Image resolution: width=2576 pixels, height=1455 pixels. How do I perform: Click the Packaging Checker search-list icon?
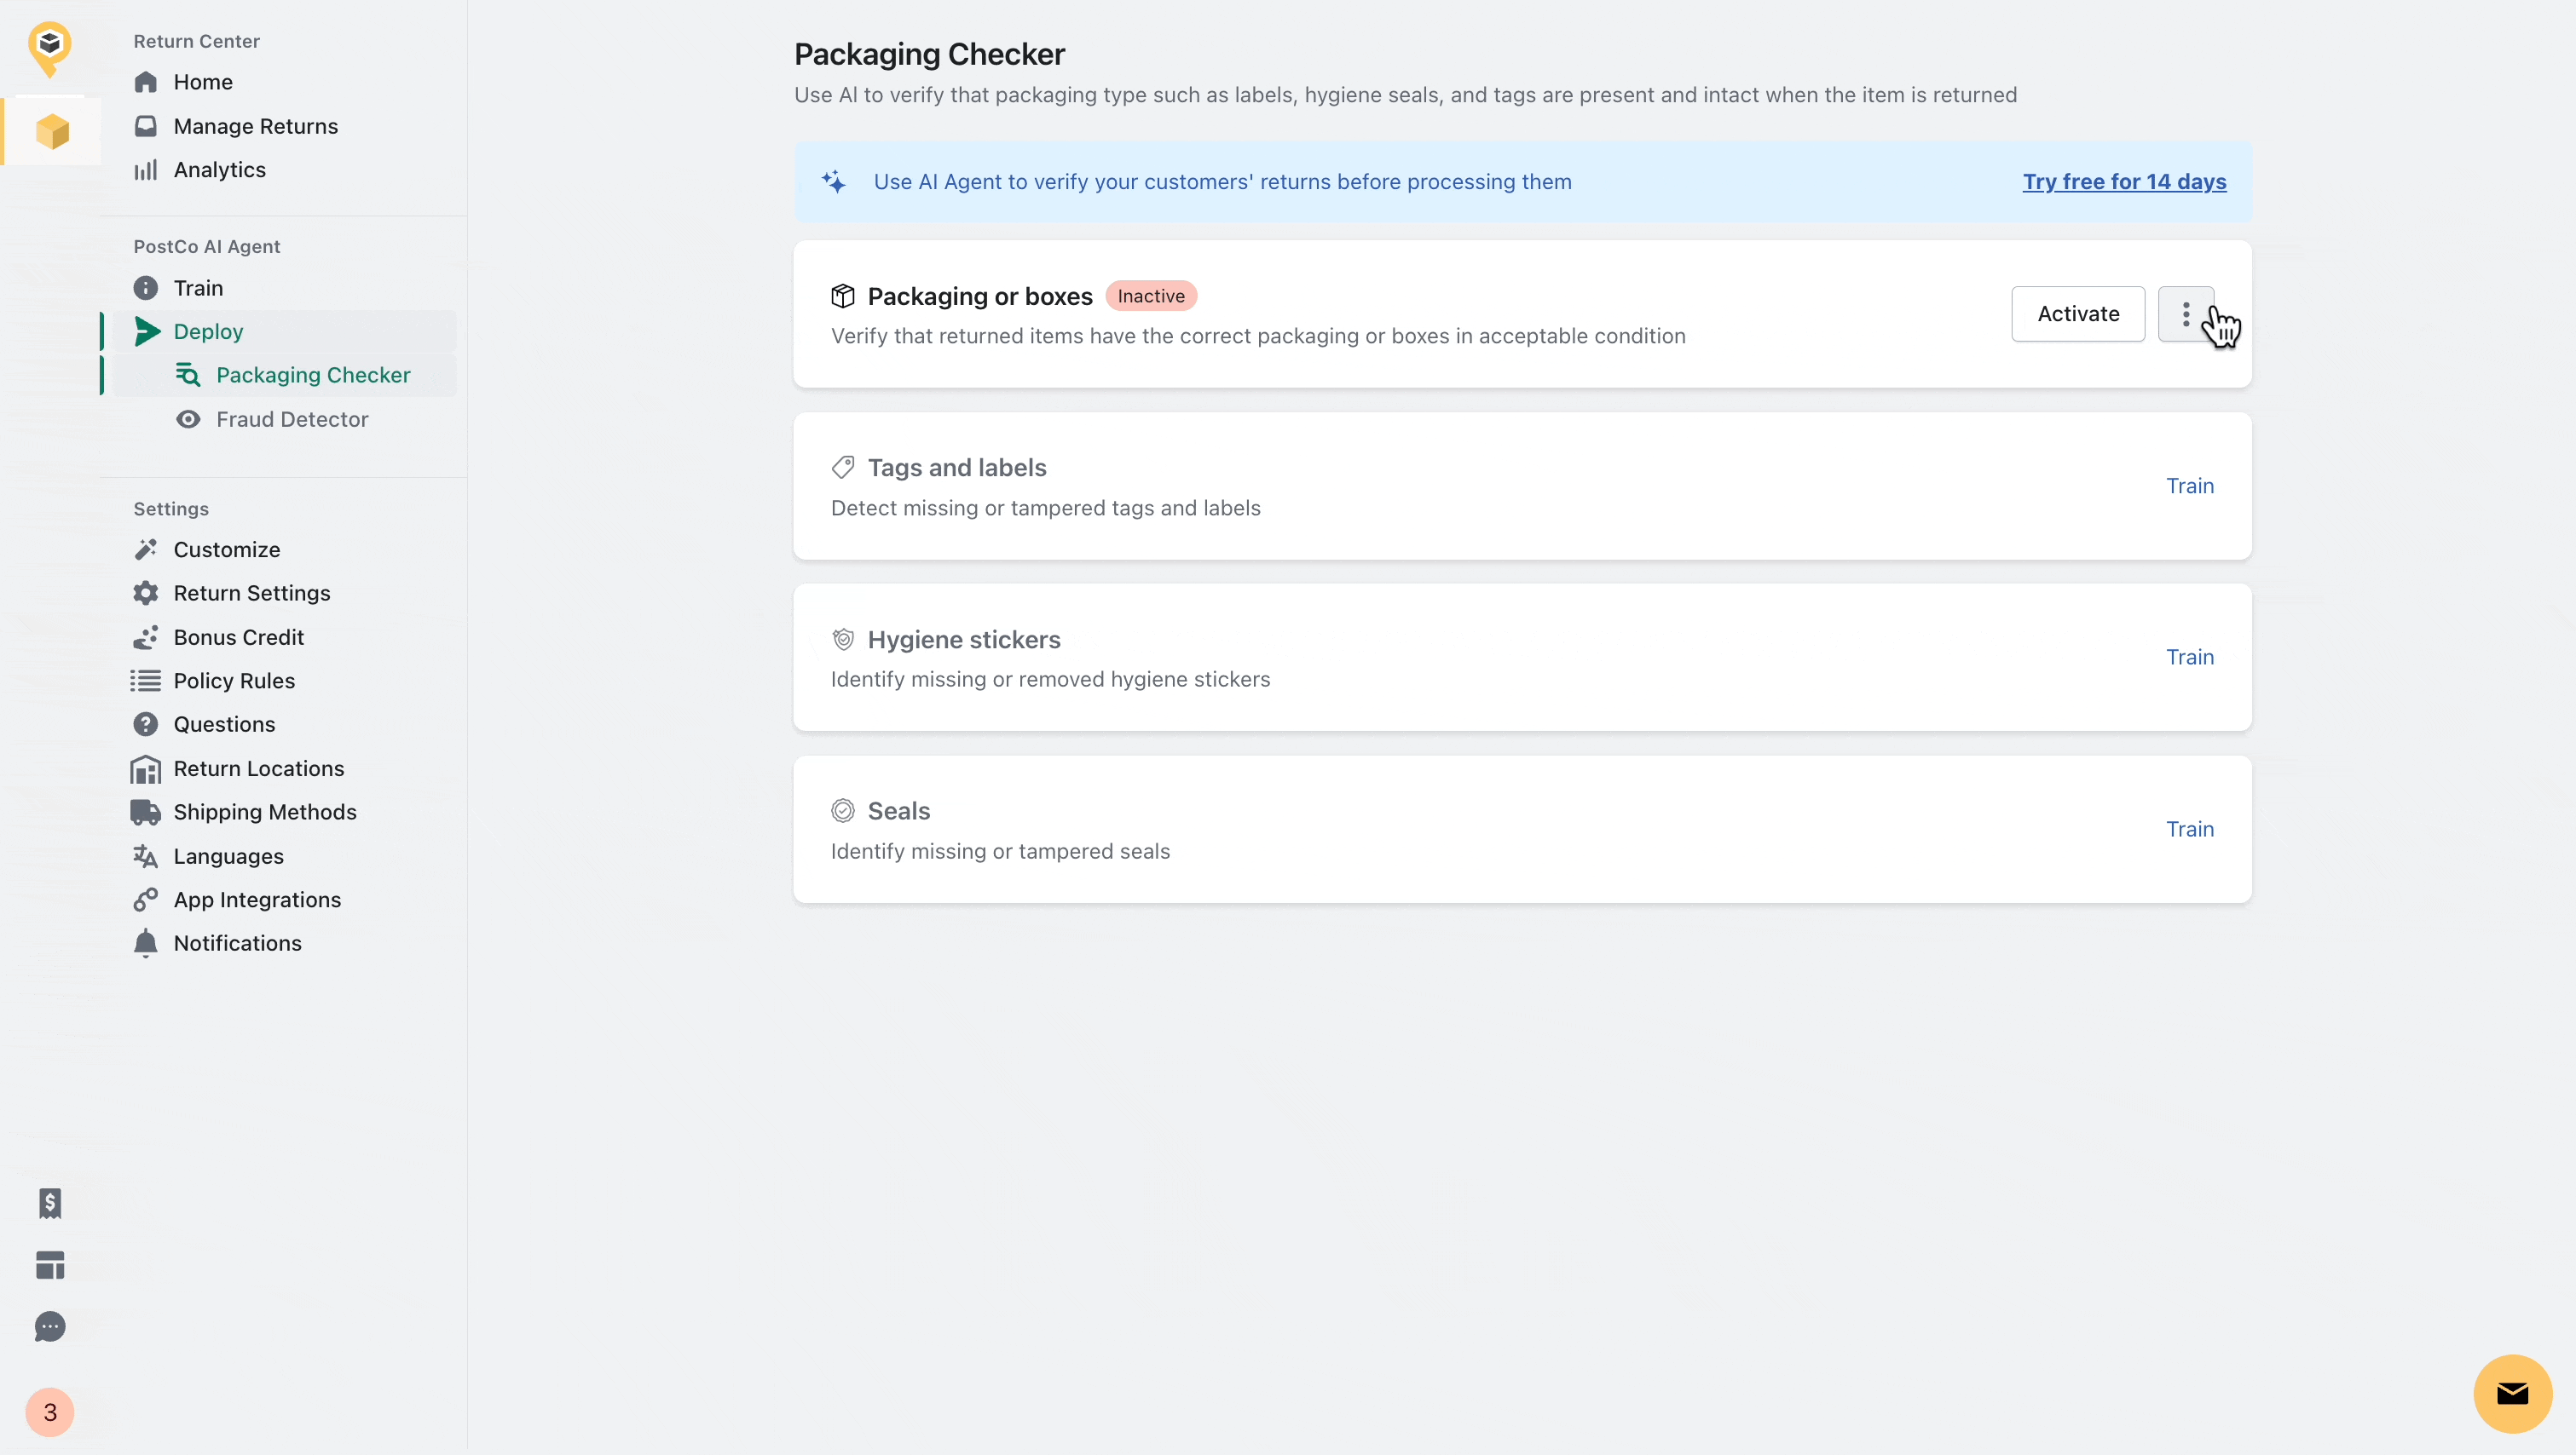188,376
